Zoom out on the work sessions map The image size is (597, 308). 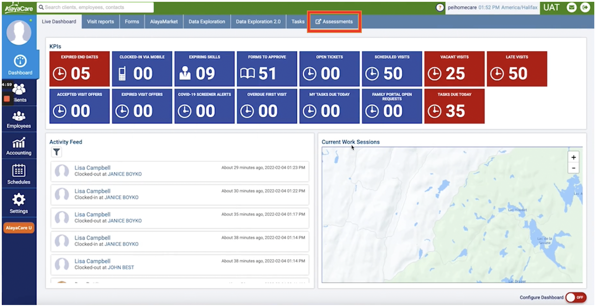[x=573, y=168]
